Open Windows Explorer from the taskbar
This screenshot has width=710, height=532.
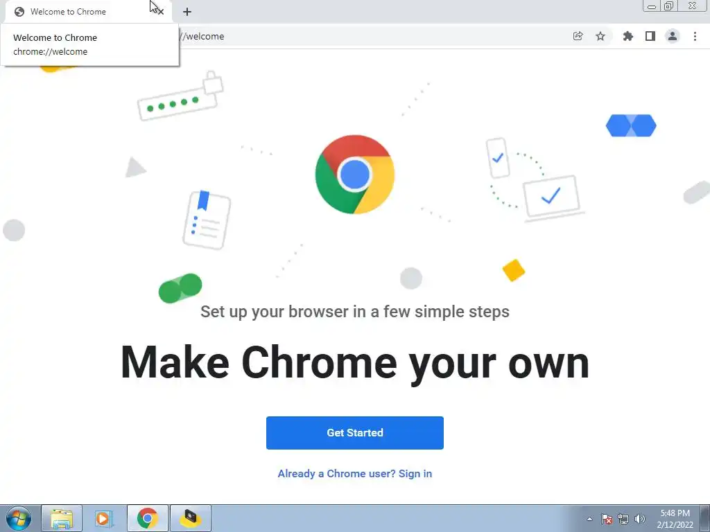click(62, 518)
